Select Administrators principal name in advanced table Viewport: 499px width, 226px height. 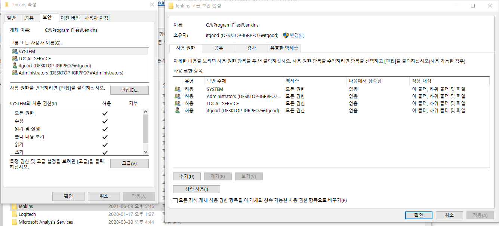243,96
